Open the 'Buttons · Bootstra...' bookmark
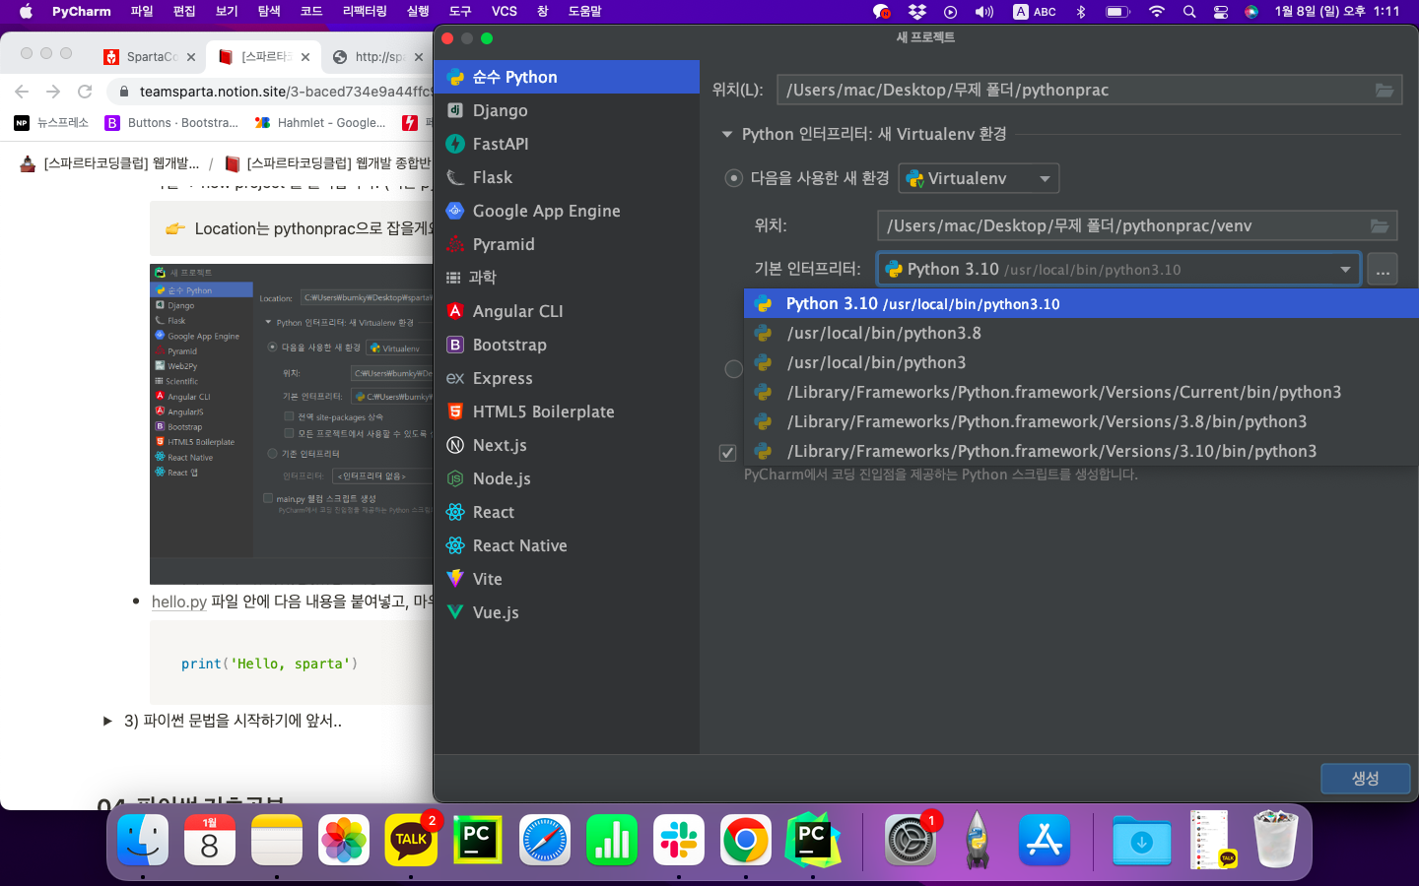 171,123
